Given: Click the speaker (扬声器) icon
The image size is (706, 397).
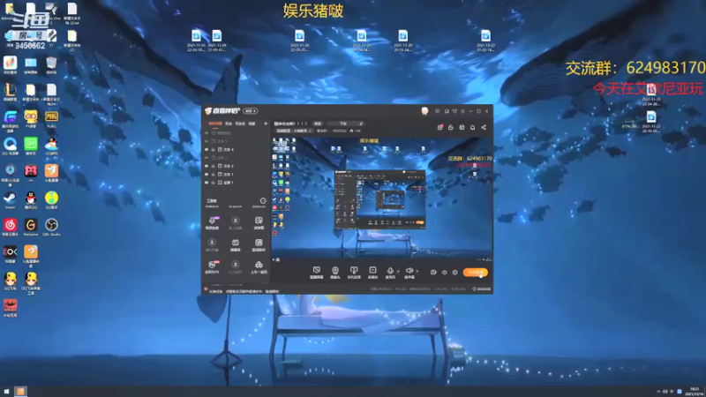Looking at the screenshot, I should [409, 271].
